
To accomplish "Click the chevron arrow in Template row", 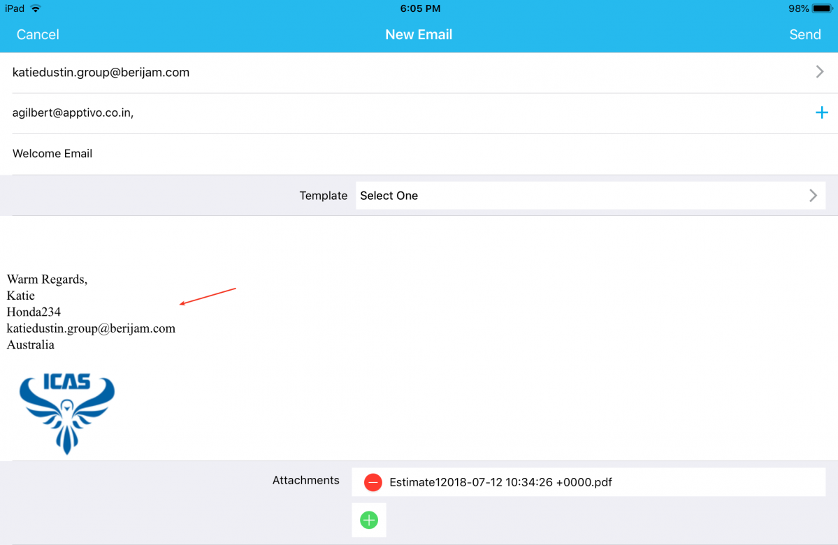I will [813, 196].
